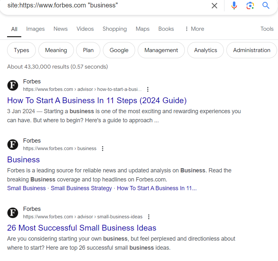This screenshot has width=278, height=261.
Task: Apply the Analytics filter chip
Action: tap(205, 50)
